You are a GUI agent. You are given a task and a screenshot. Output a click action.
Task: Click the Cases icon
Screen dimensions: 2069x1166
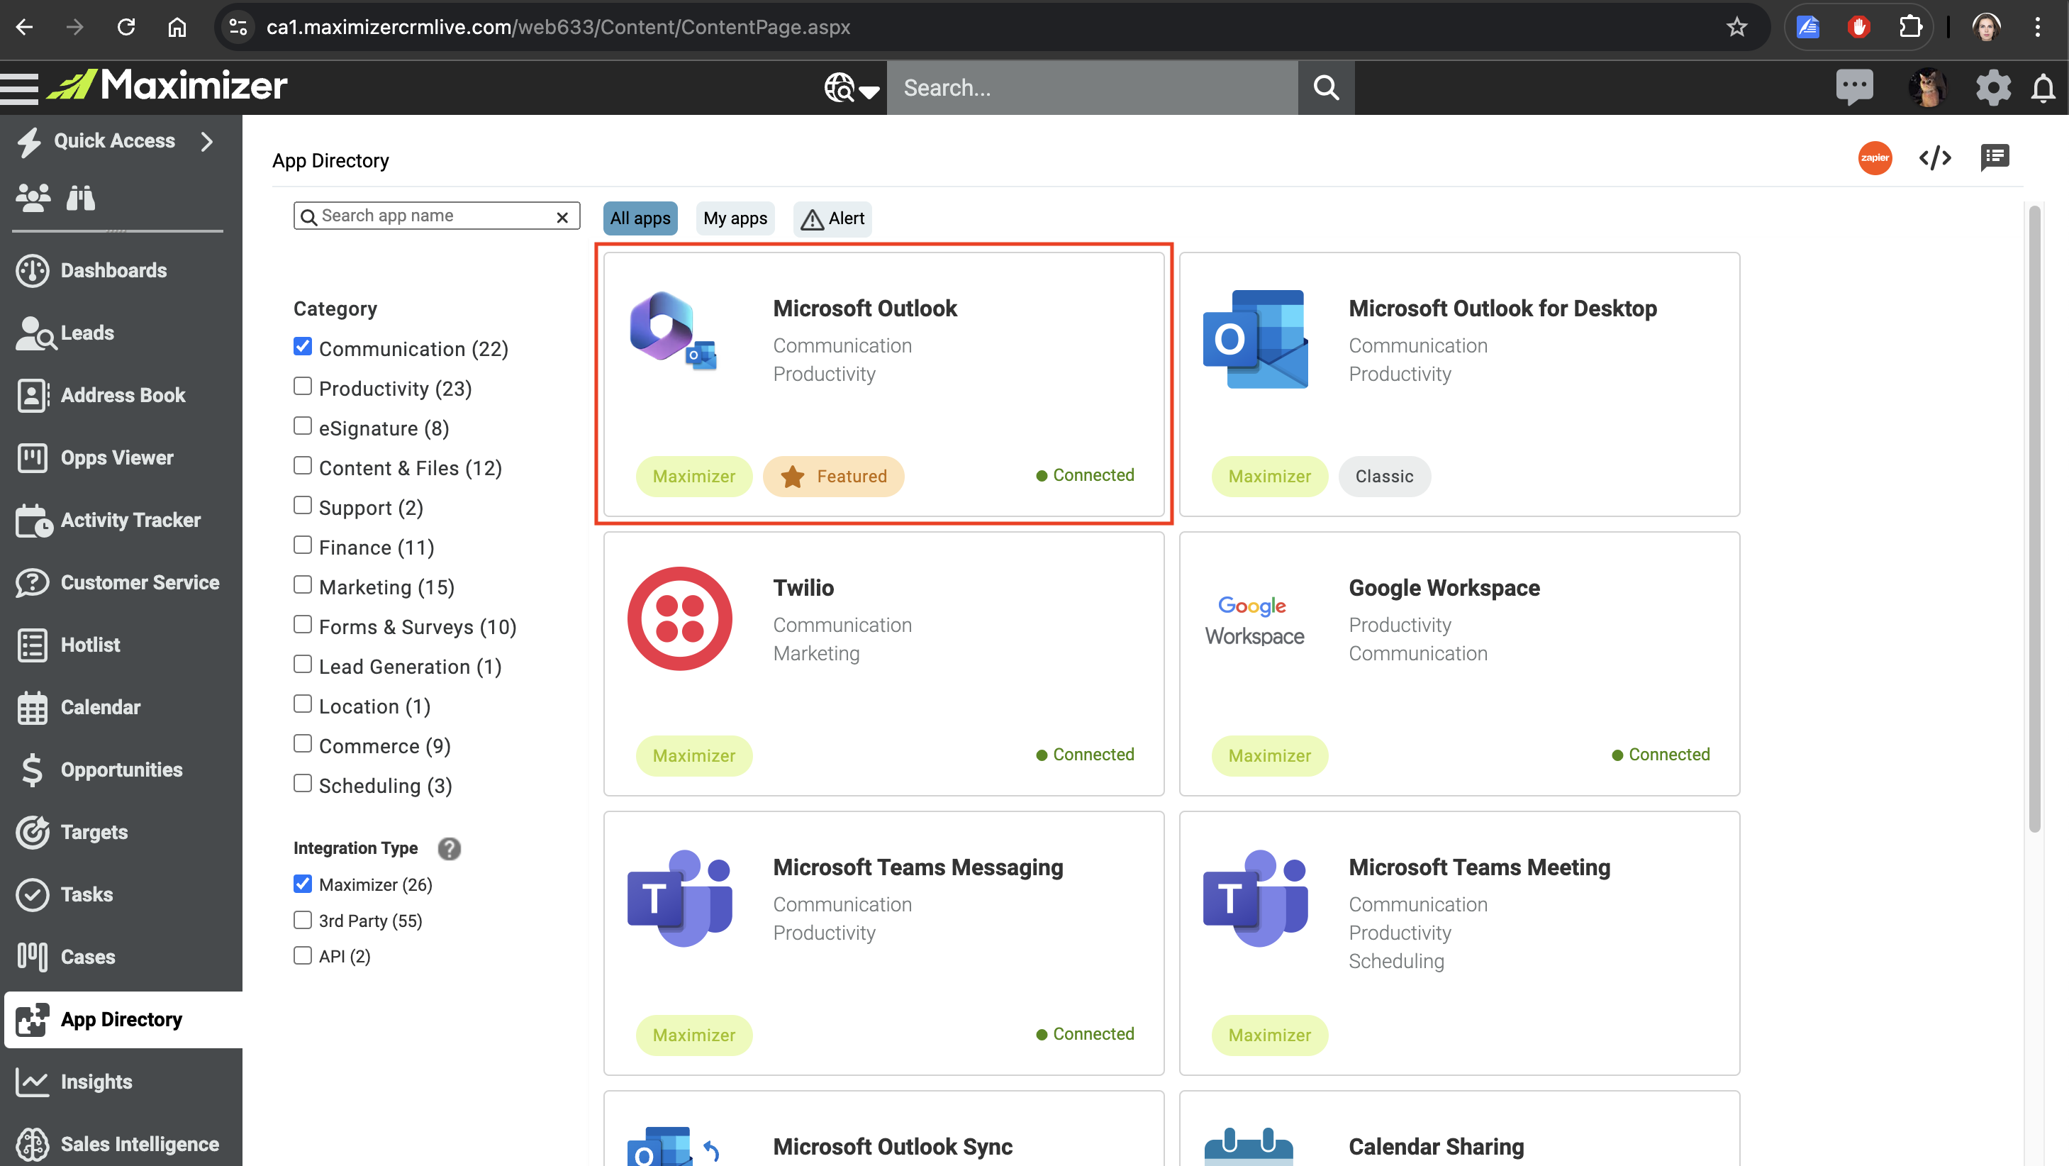(32, 957)
